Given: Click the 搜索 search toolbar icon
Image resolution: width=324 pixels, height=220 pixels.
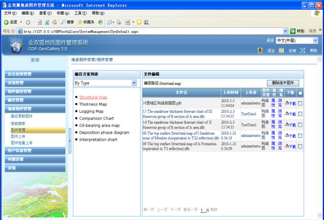Looking at the screenshot, I should click(67, 22).
